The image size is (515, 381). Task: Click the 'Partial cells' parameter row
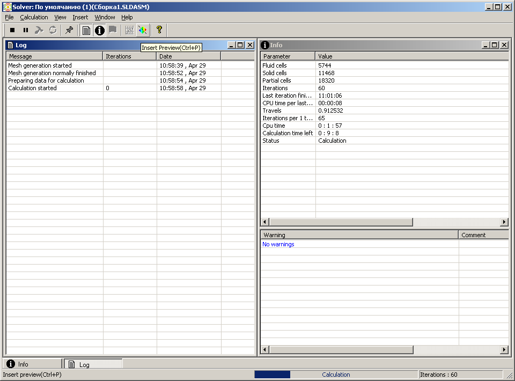385,80
